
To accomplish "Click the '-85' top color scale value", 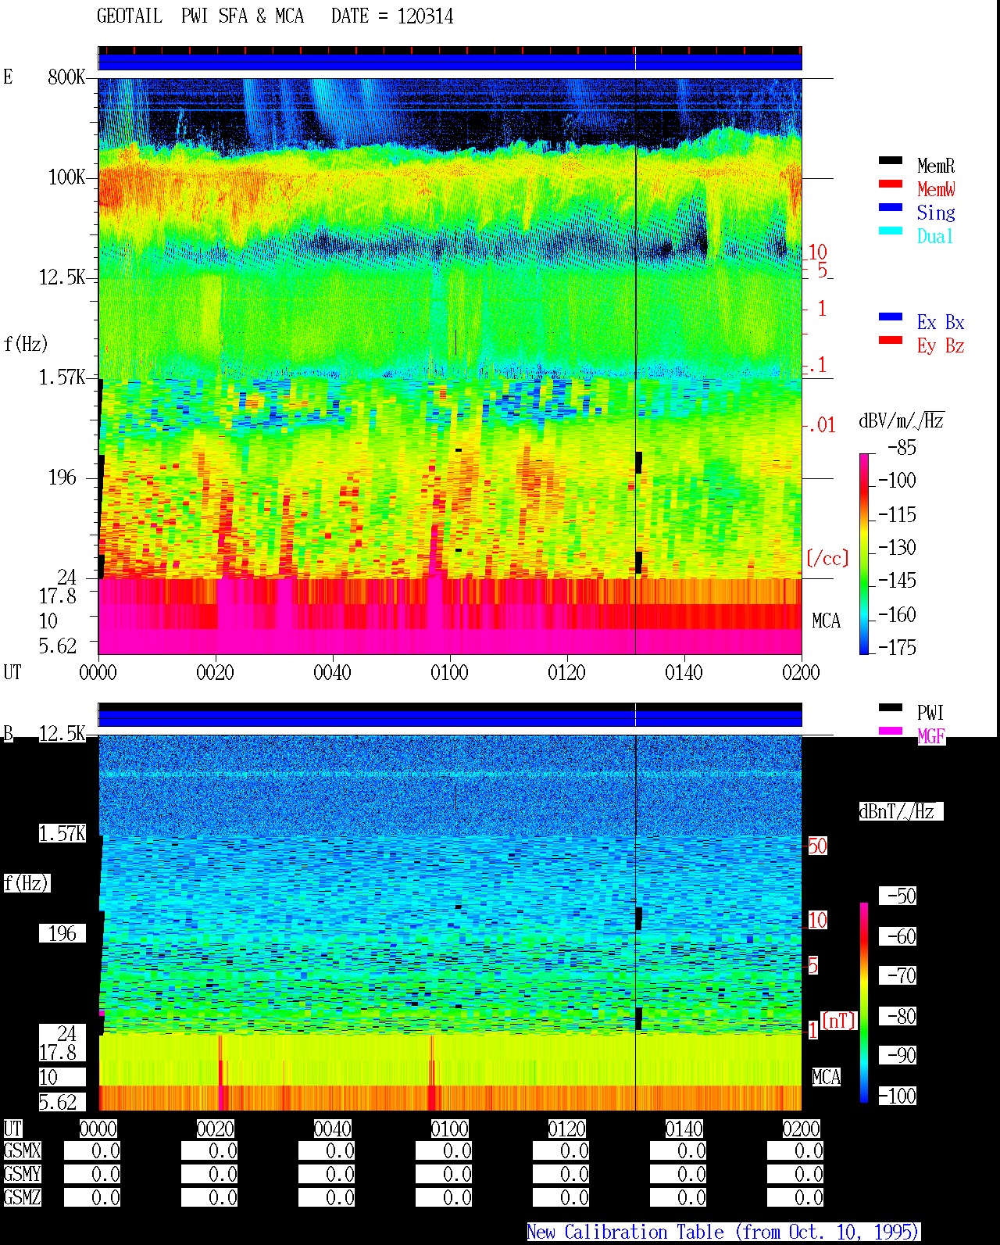I will click(x=902, y=448).
